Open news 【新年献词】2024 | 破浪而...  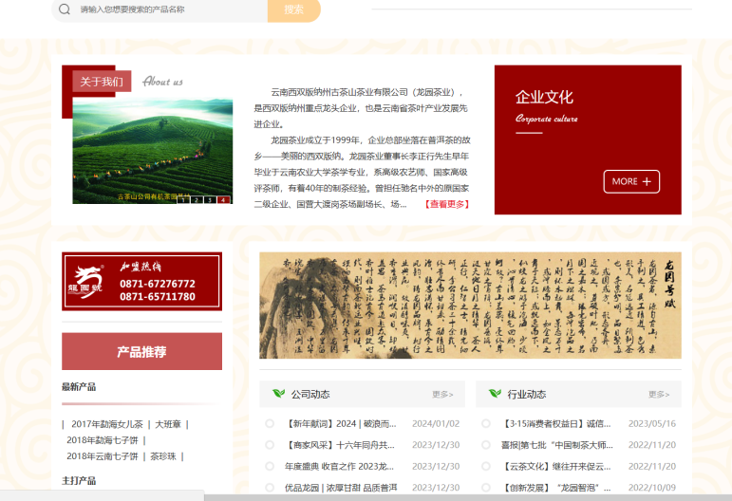pos(340,423)
